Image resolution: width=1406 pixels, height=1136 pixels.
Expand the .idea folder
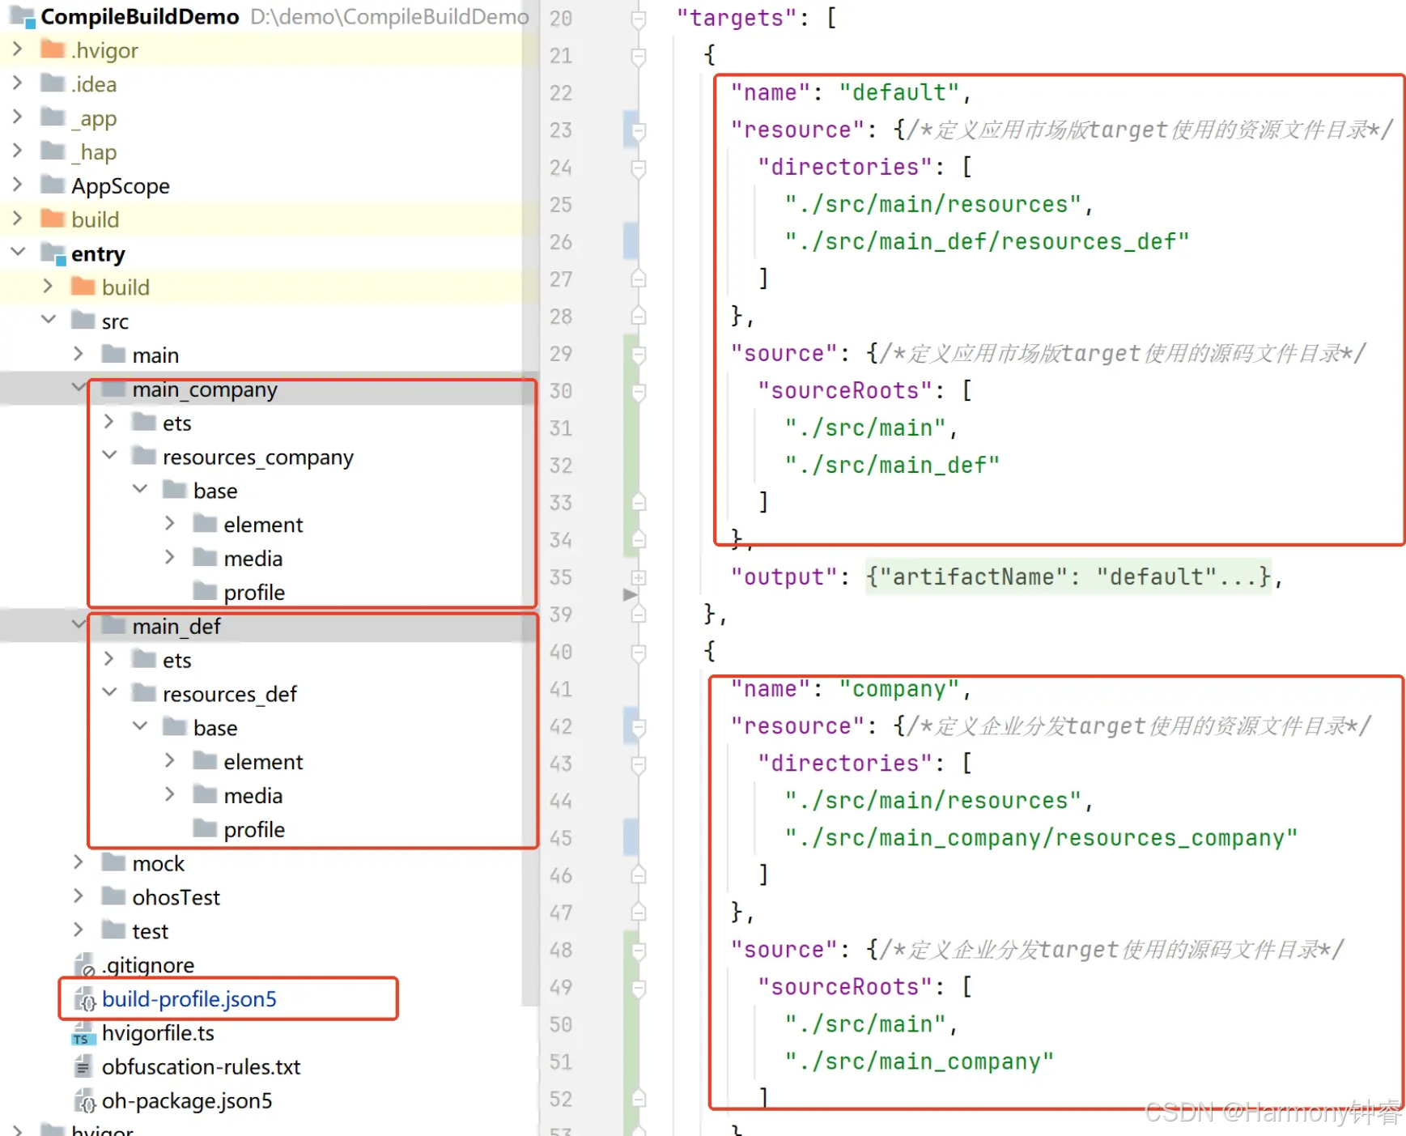17,83
